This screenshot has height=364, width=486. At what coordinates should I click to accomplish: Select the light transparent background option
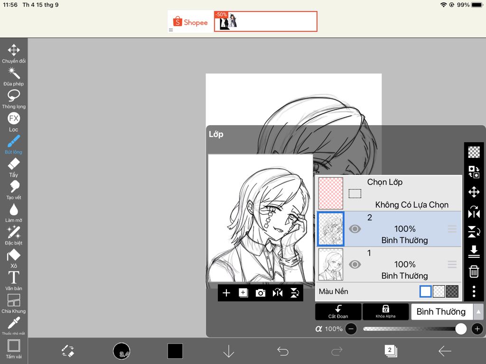(x=439, y=291)
